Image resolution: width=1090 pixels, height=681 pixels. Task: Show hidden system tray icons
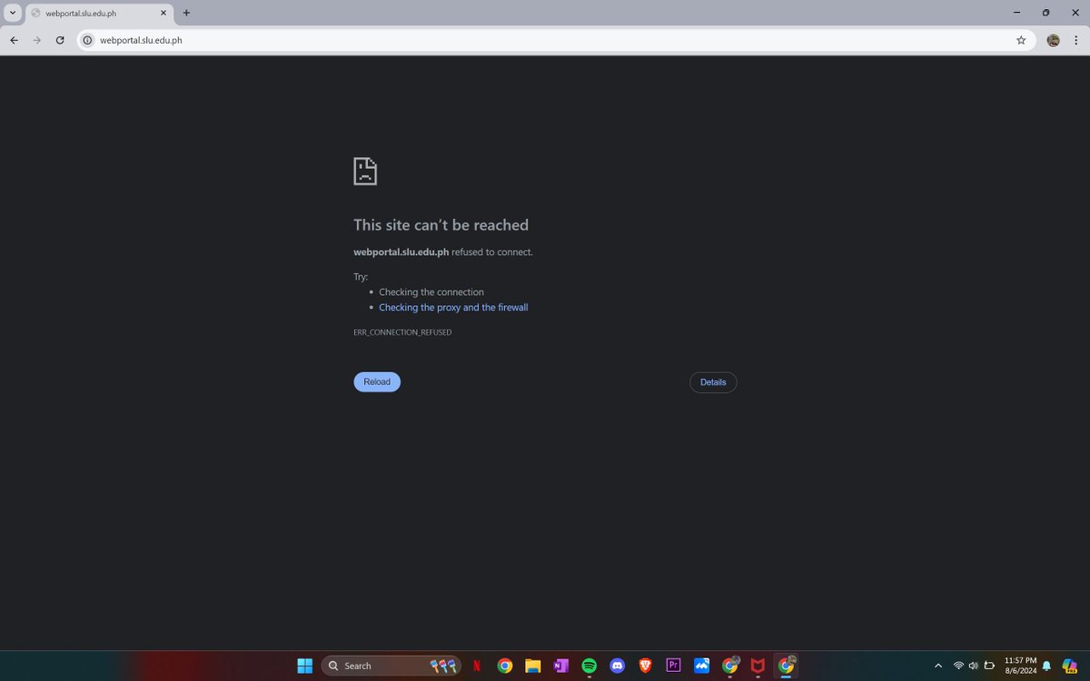click(x=937, y=666)
